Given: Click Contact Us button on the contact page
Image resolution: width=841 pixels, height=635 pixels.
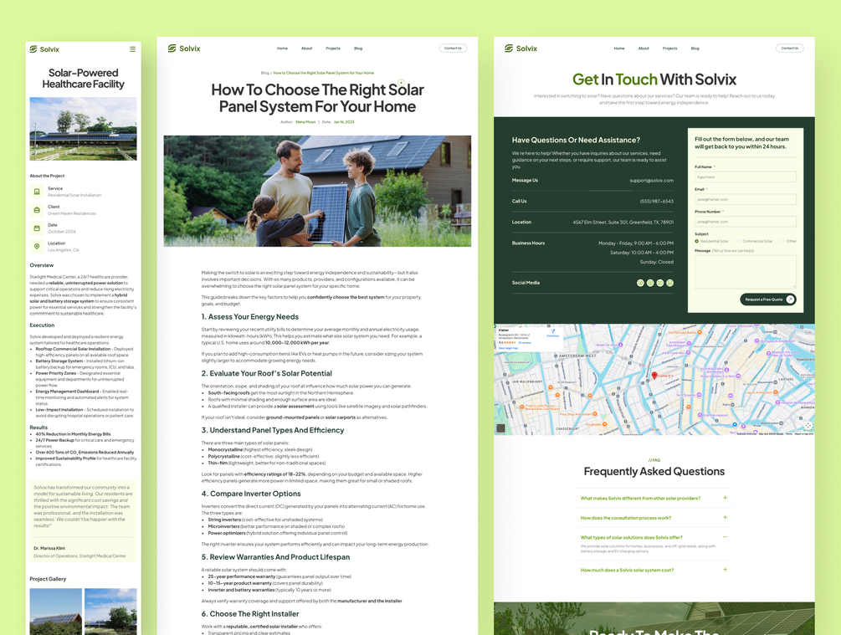Looking at the screenshot, I should 790,49.
